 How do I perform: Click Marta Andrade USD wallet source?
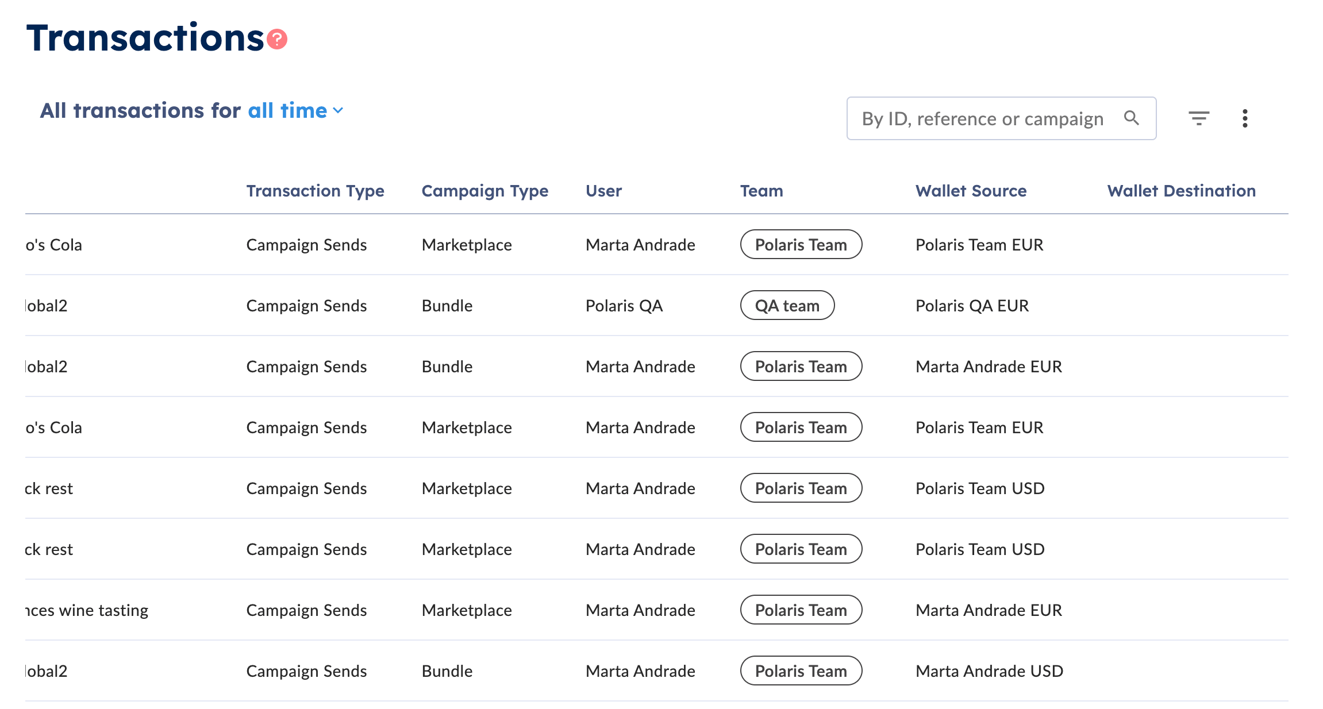pos(989,671)
